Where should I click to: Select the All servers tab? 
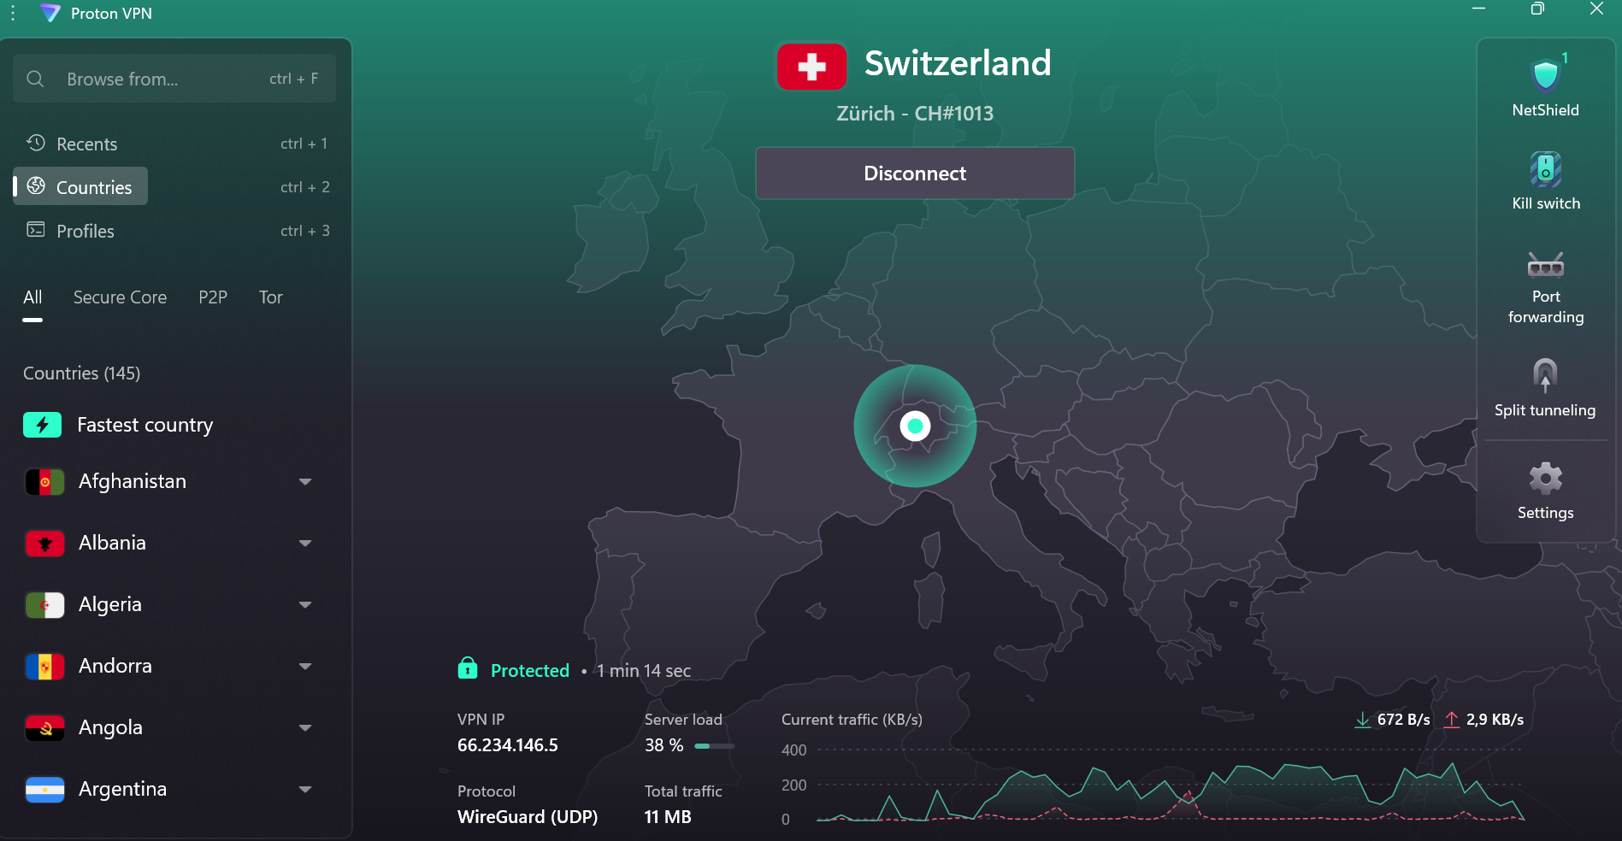[x=32, y=297]
